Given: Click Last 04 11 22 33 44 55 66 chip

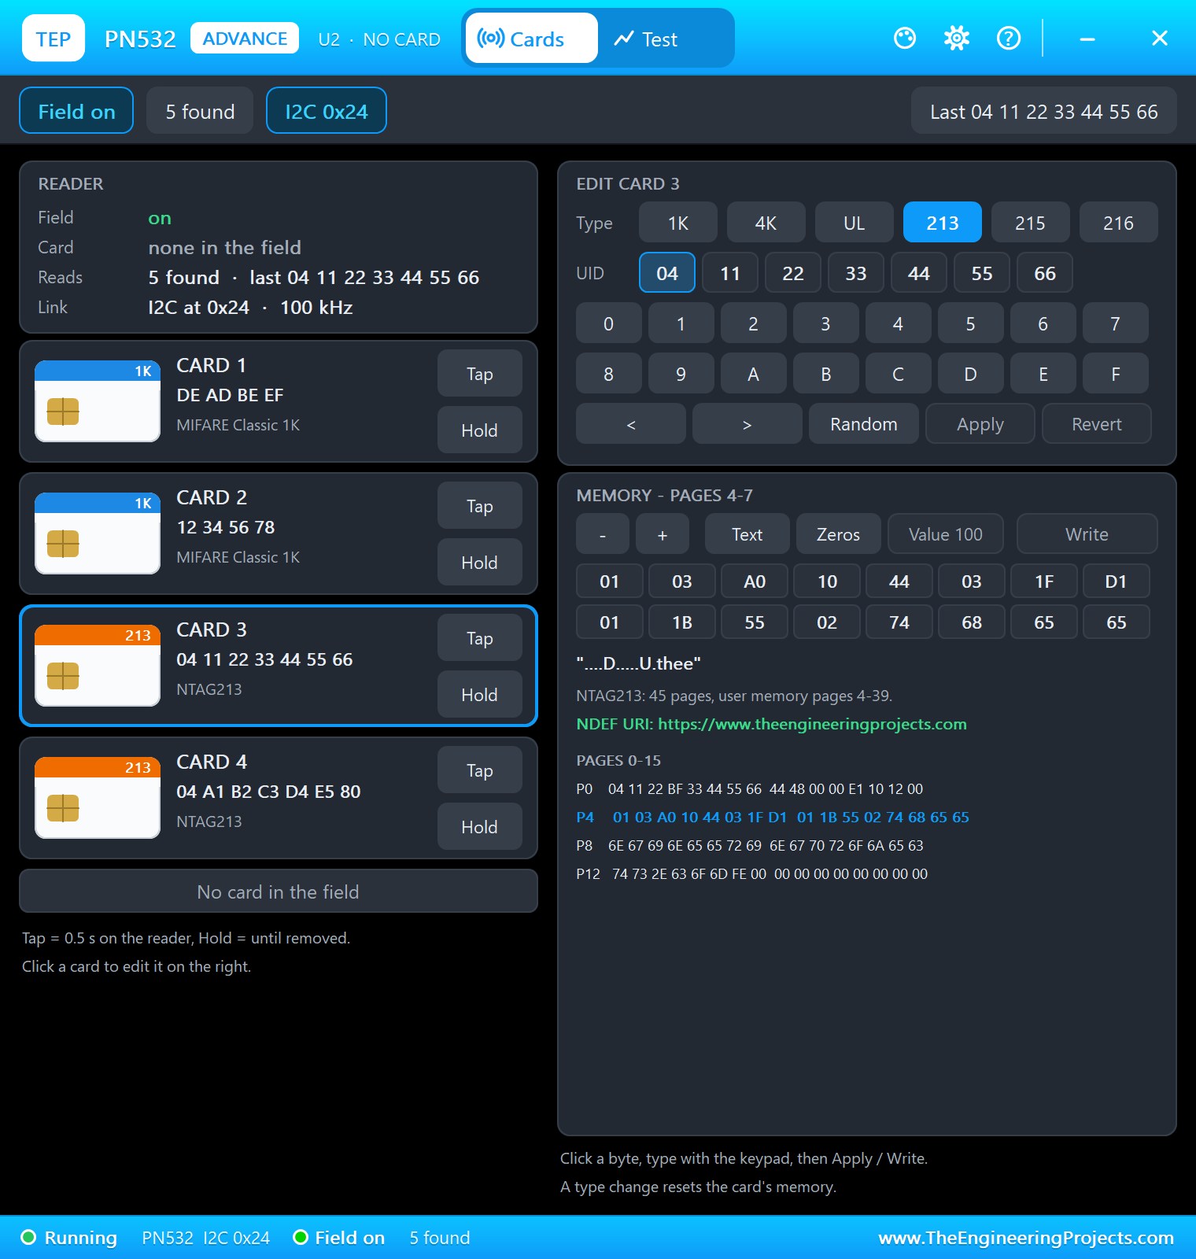Looking at the screenshot, I should point(1043,110).
